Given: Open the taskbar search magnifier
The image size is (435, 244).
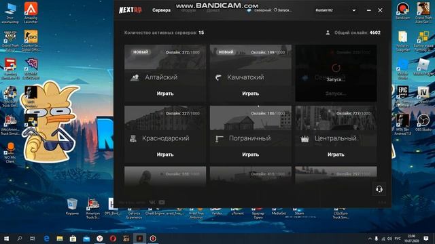Looking at the screenshot, I should click(x=20, y=239).
